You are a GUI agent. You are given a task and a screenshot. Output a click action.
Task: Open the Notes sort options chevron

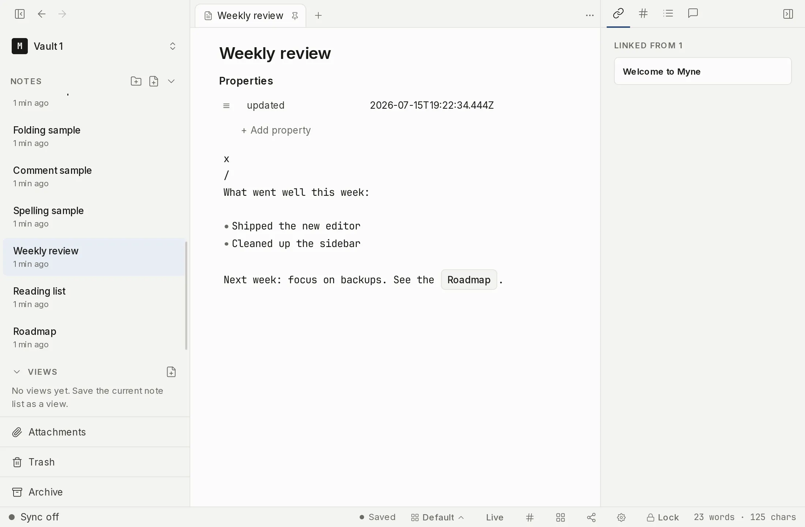point(171,81)
